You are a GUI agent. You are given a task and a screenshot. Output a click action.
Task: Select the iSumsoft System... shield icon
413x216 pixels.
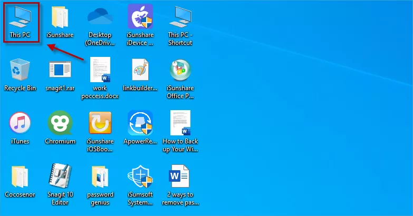tap(140, 176)
